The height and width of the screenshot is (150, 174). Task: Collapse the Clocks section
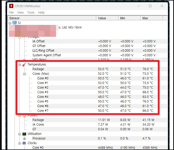[x=19, y=143]
